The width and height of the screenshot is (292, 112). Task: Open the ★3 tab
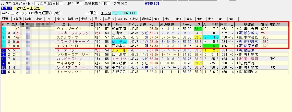(179, 19)
